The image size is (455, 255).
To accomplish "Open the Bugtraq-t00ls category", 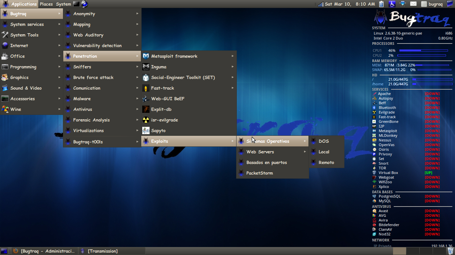I will pyautogui.click(x=102, y=142).
